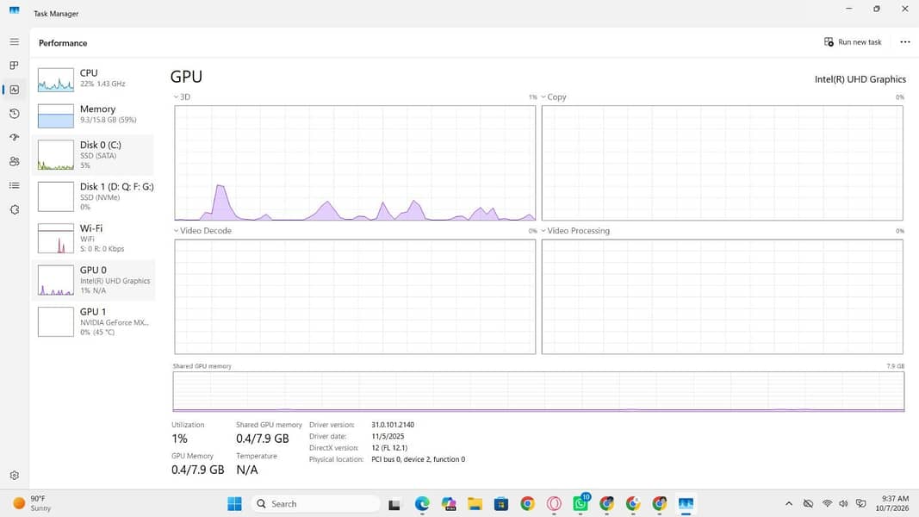The height and width of the screenshot is (517, 919).
Task: Open Task View from the taskbar
Action: [394, 504]
